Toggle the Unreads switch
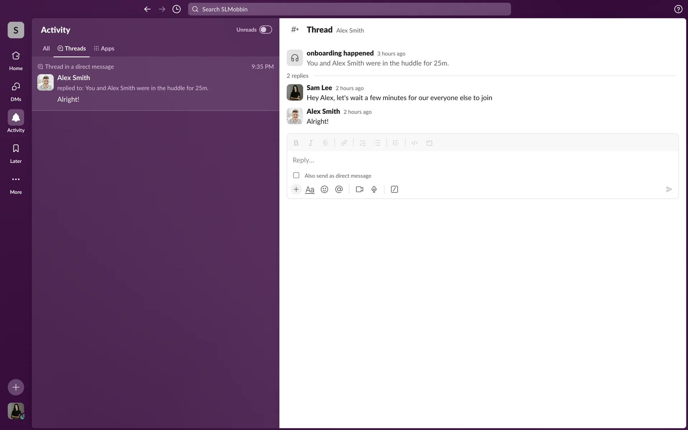688x430 pixels. click(x=266, y=30)
